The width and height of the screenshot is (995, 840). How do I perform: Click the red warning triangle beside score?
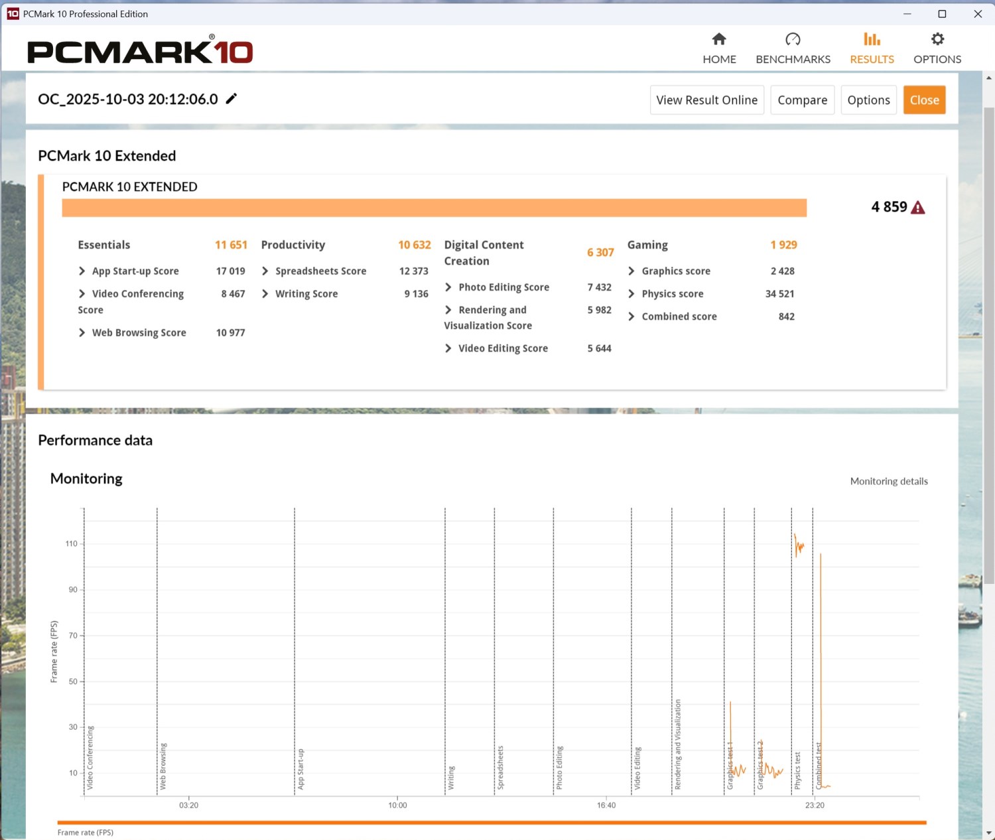pos(918,208)
